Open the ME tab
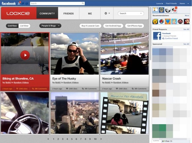The image size is (192, 143). pos(90,13)
